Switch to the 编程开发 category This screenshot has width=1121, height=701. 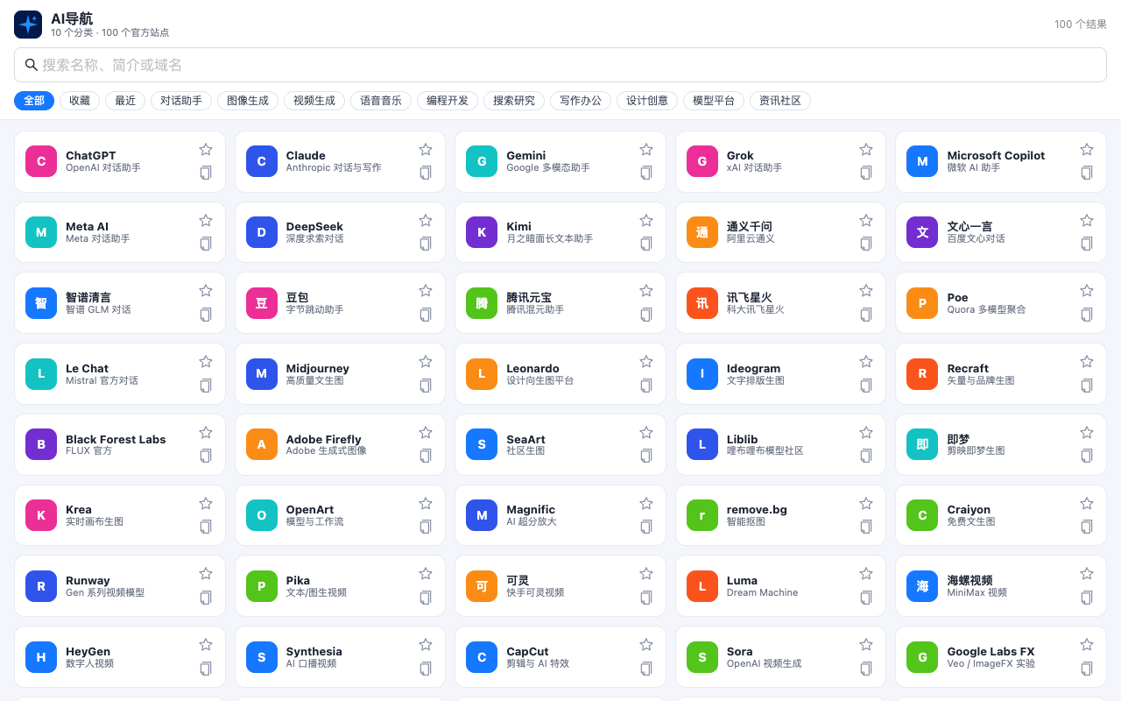[x=448, y=101]
